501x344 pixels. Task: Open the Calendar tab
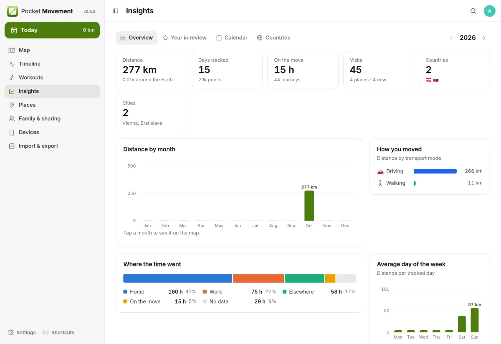(x=232, y=38)
